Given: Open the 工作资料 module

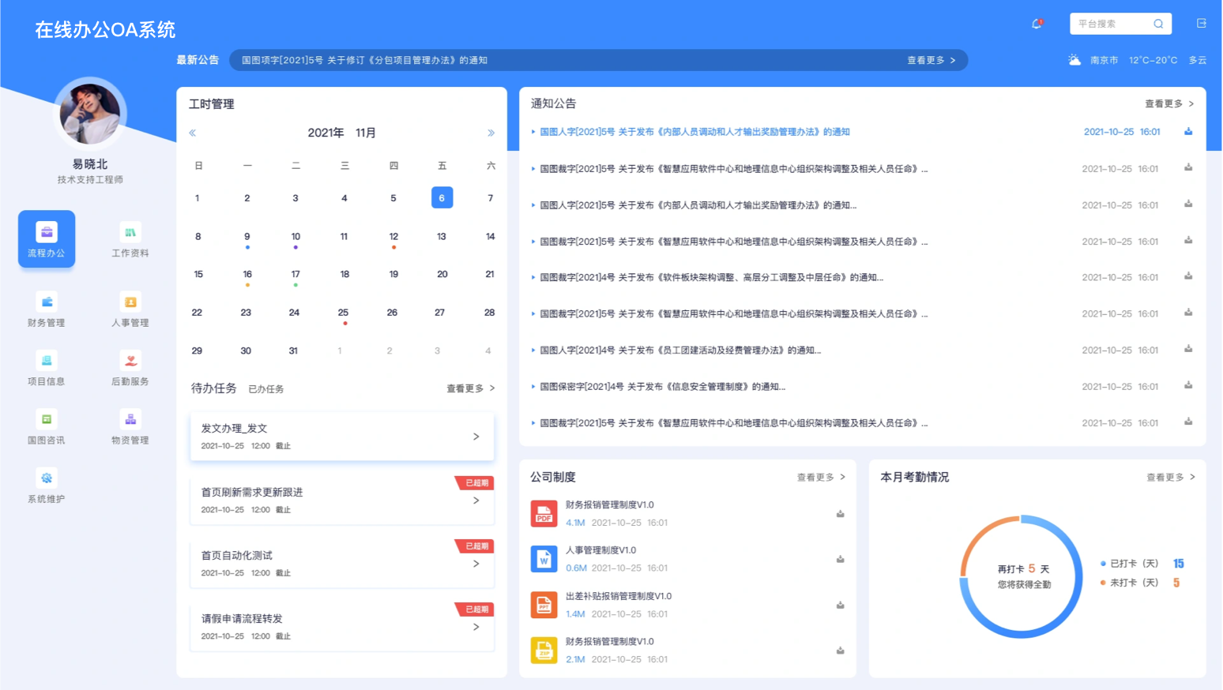Looking at the screenshot, I should (x=129, y=238).
